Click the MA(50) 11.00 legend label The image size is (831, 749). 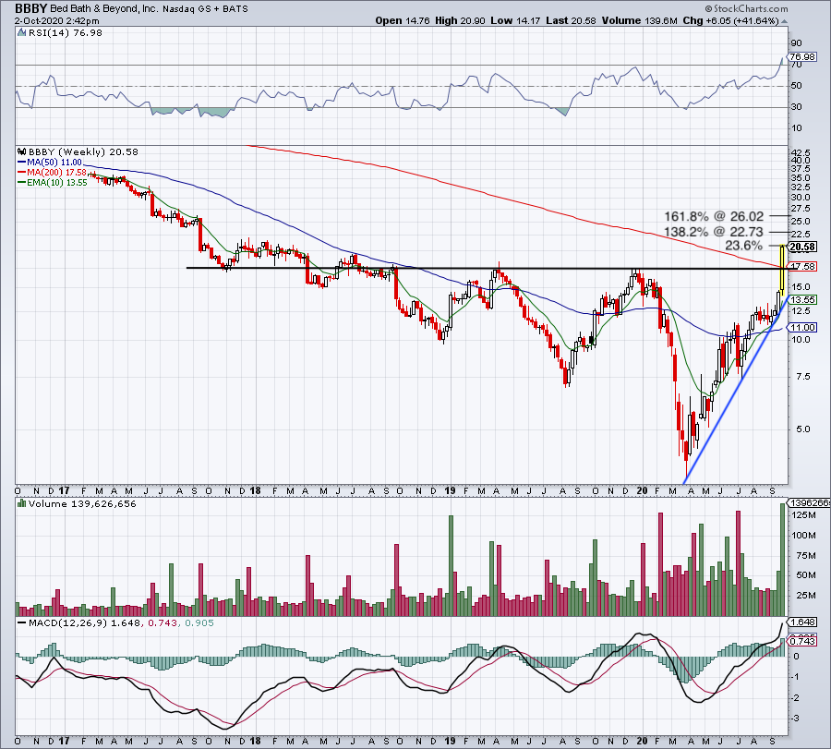(54, 163)
